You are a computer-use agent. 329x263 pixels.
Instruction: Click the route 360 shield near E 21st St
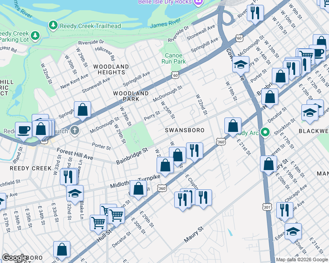(221, 142)
